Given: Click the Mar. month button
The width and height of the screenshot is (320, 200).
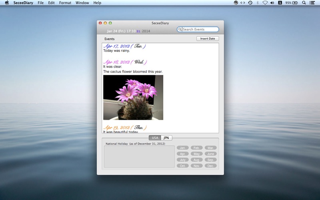Looking at the screenshot, I should [x=211, y=148].
